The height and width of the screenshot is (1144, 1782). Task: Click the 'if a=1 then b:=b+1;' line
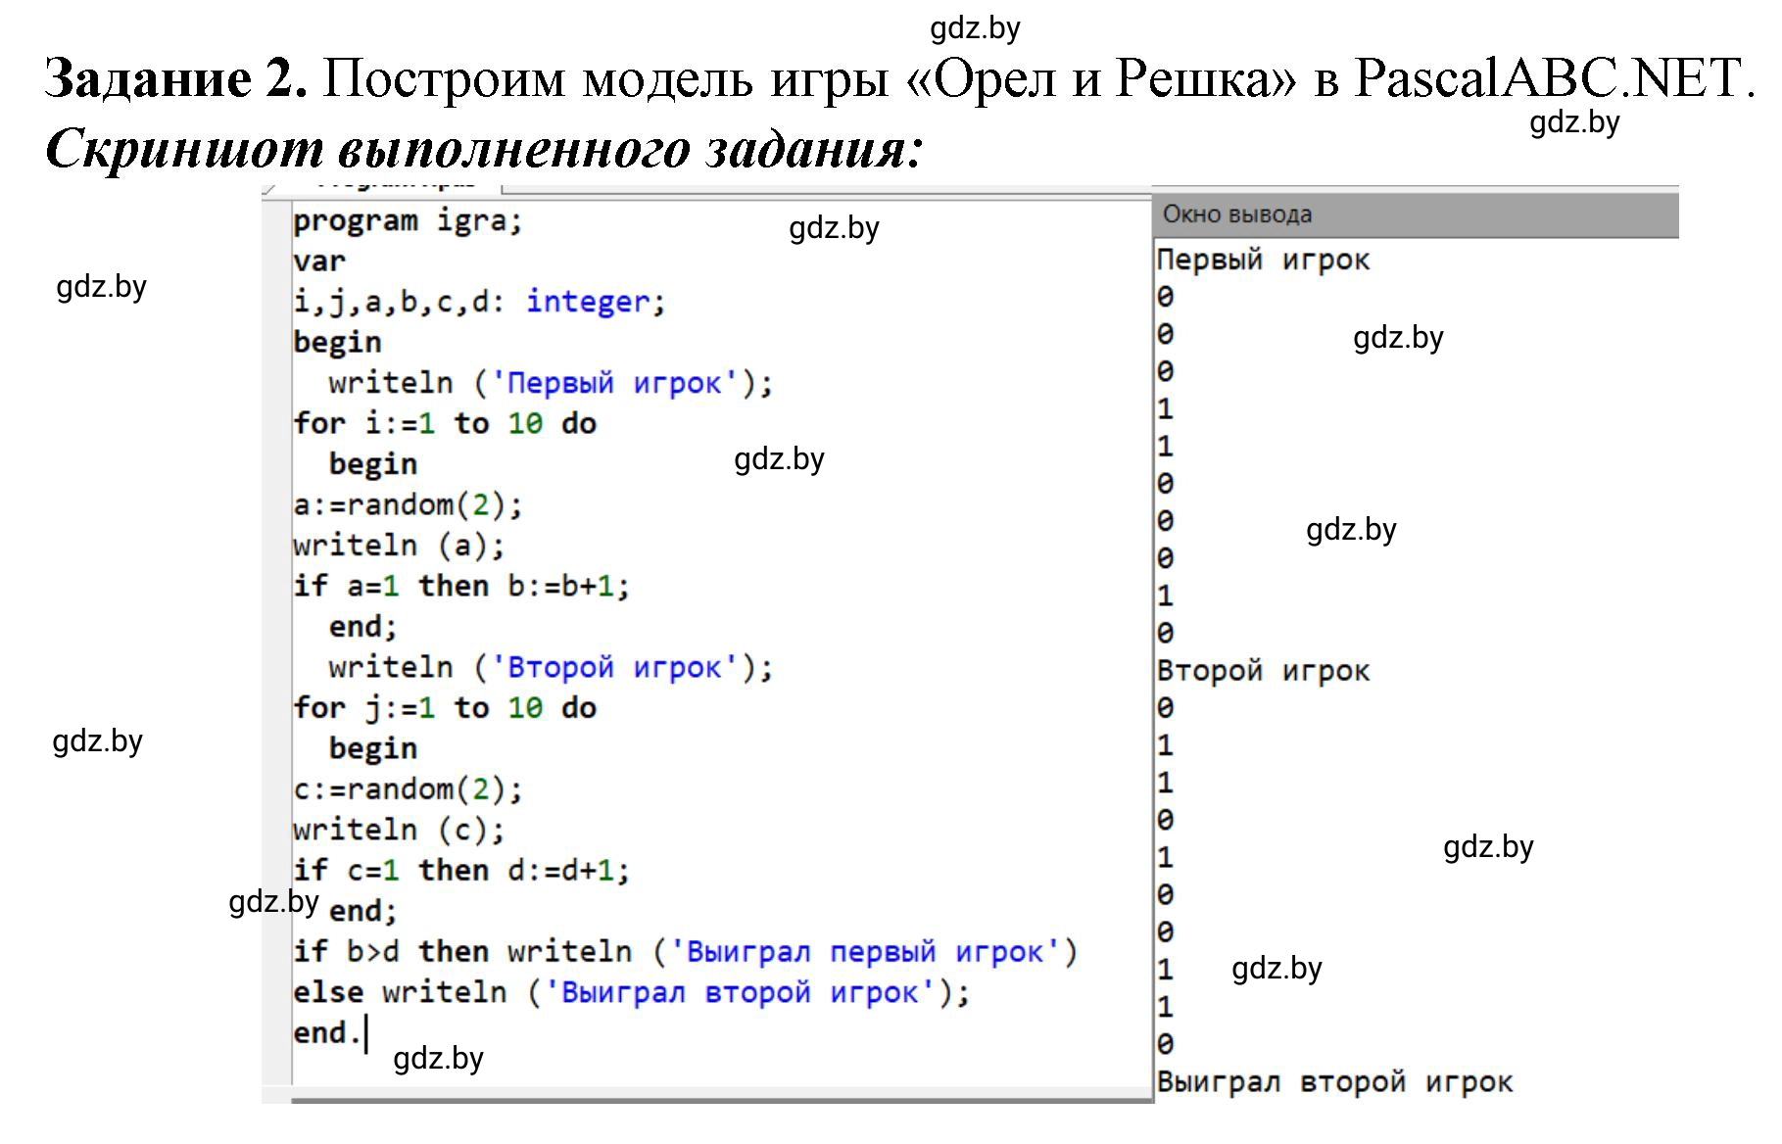point(461,587)
